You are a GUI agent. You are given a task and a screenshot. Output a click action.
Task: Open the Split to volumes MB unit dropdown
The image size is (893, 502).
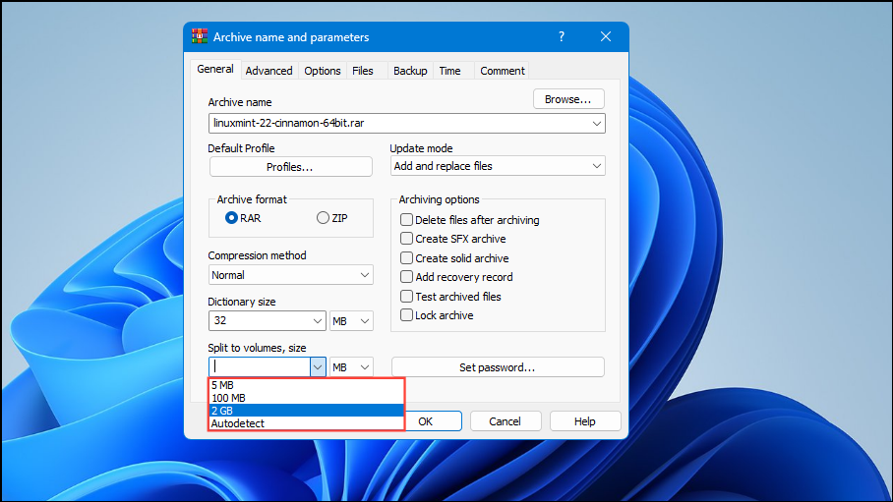point(351,367)
